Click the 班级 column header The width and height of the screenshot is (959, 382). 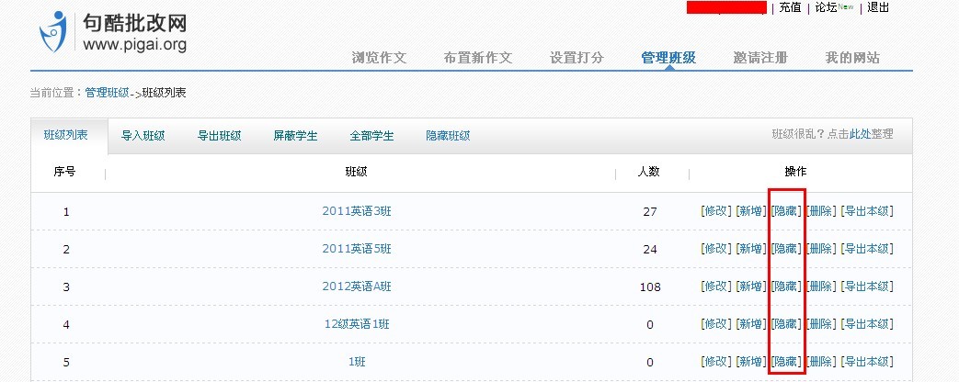(357, 173)
